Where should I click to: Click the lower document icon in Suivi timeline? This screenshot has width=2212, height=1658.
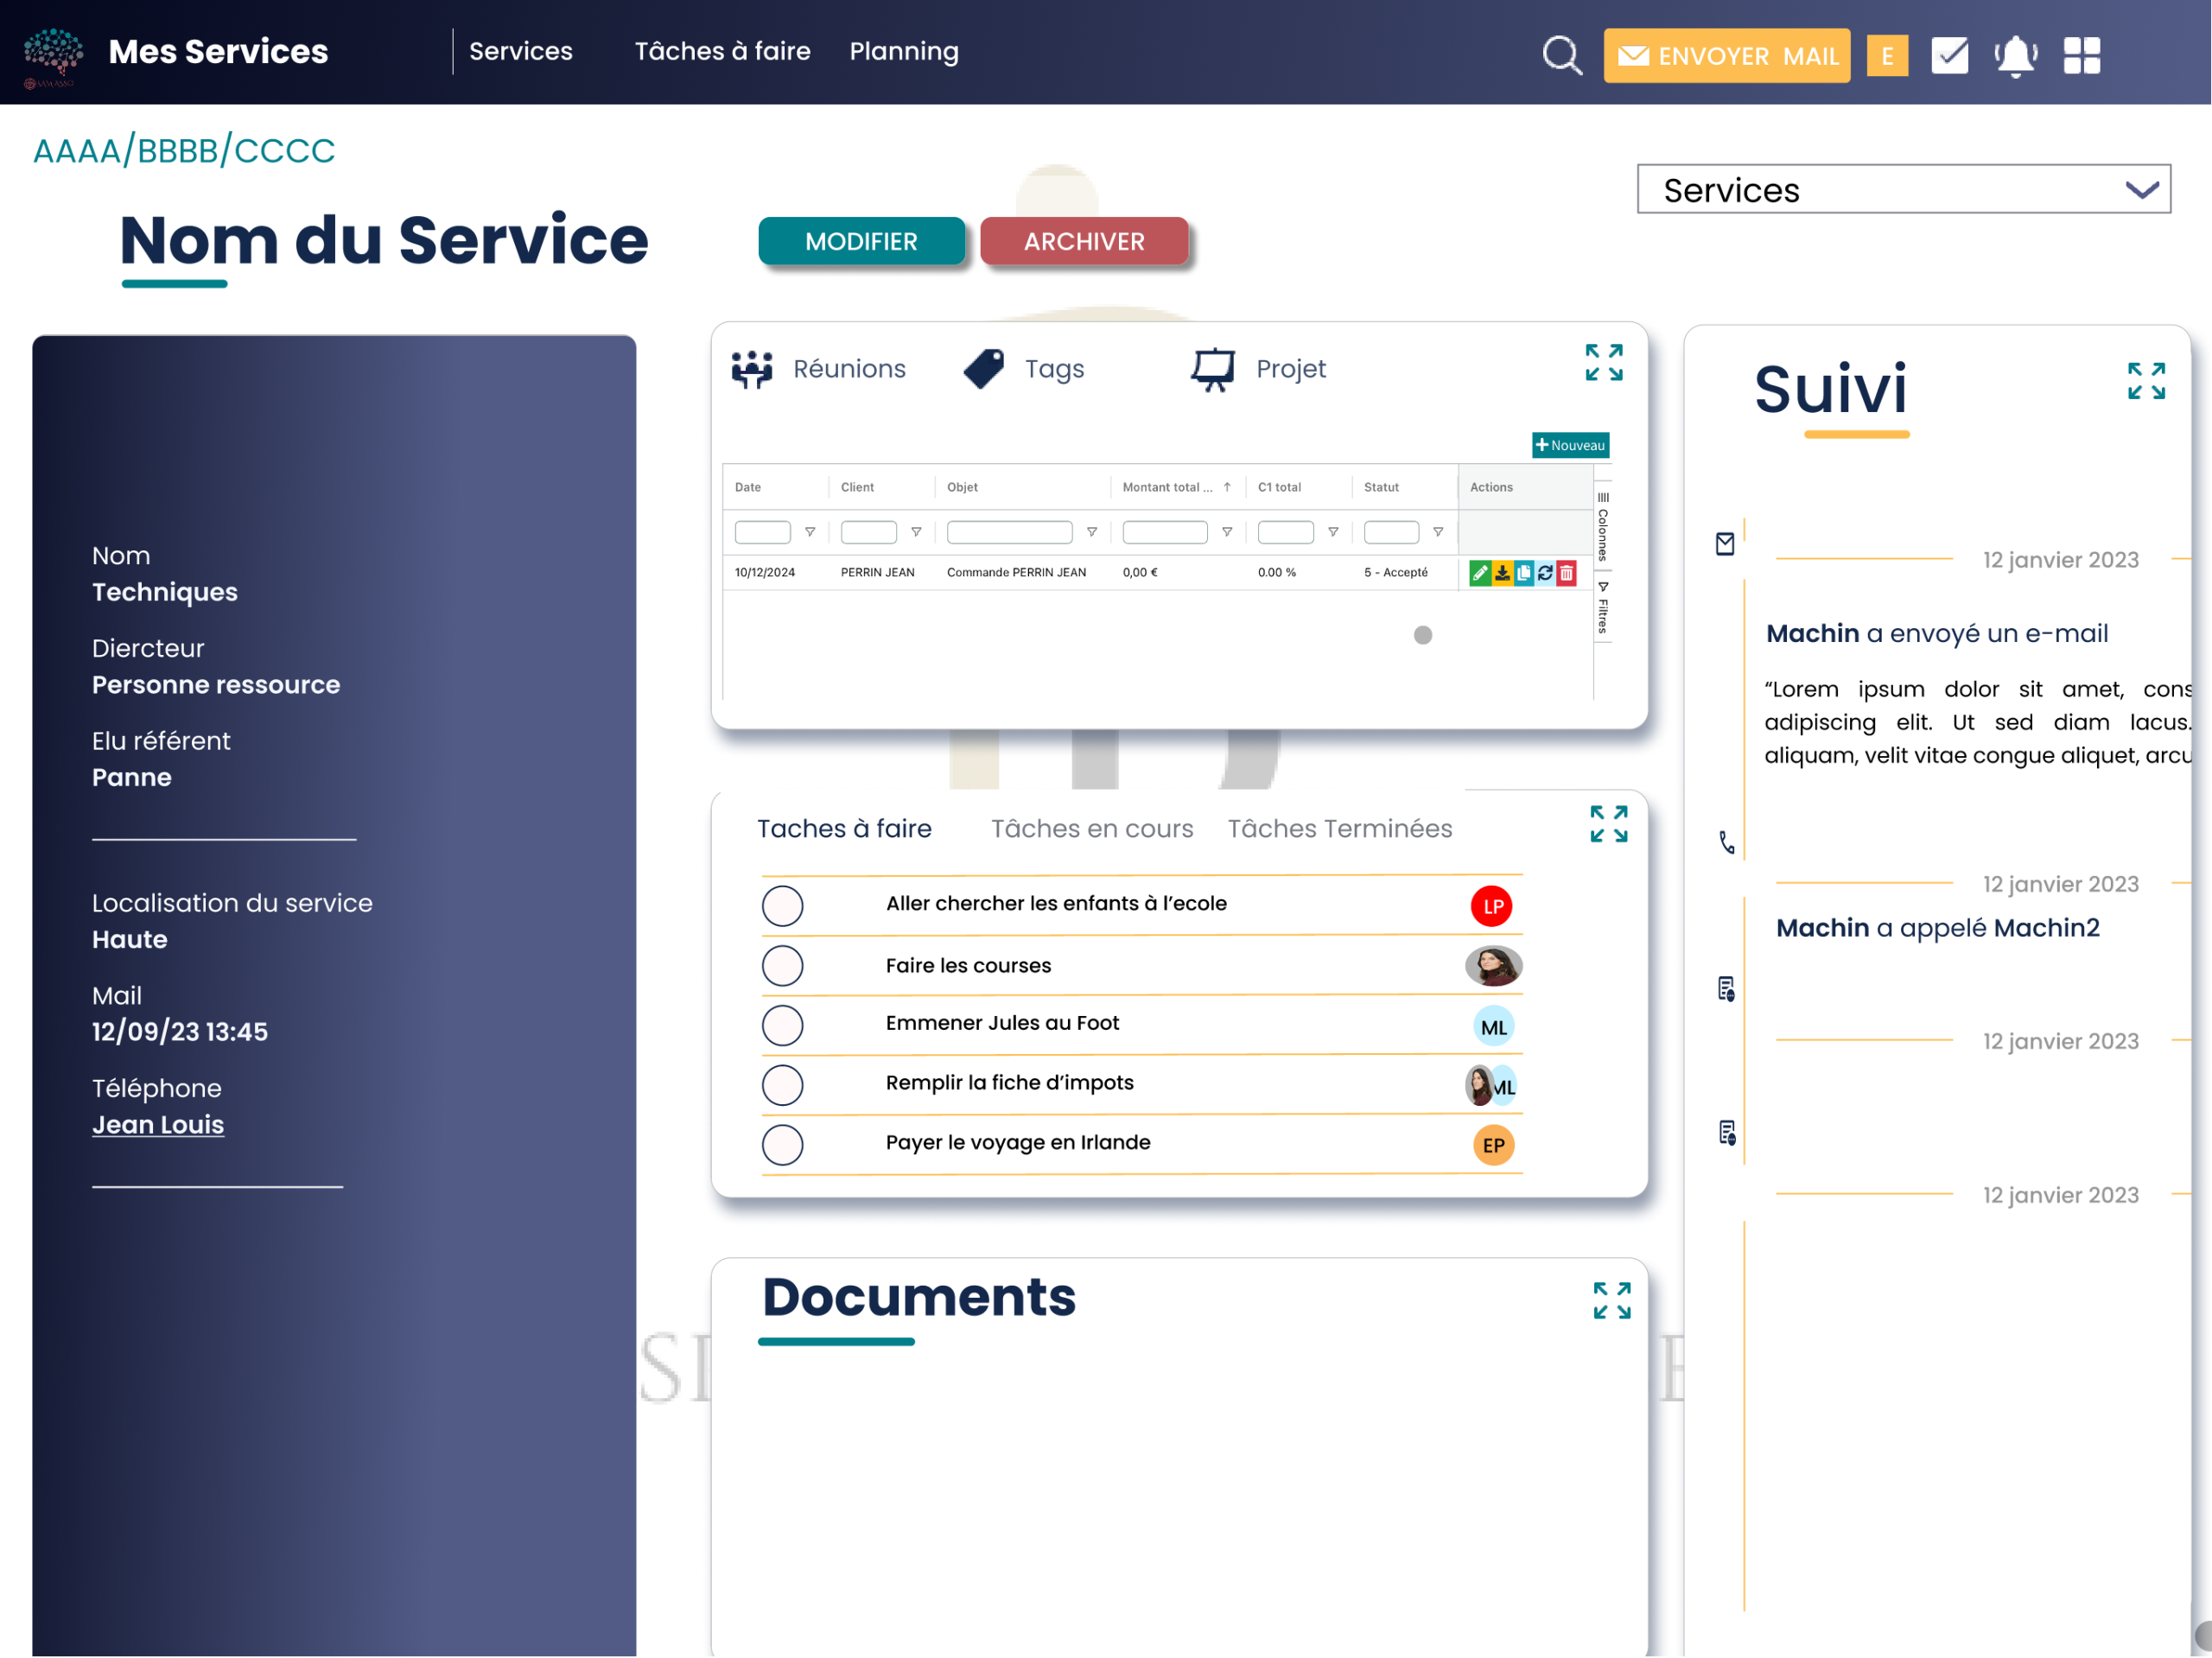[x=1727, y=1133]
